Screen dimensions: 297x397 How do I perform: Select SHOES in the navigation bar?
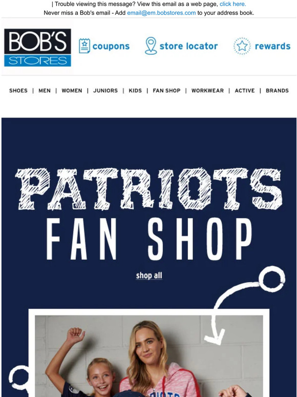click(x=18, y=91)
